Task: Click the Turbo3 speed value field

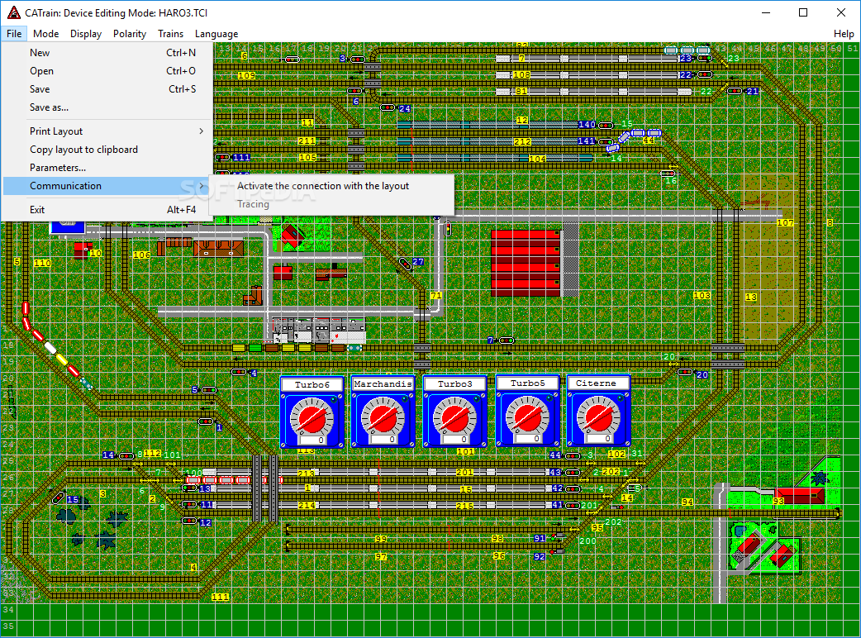Action: coord(454,439)
